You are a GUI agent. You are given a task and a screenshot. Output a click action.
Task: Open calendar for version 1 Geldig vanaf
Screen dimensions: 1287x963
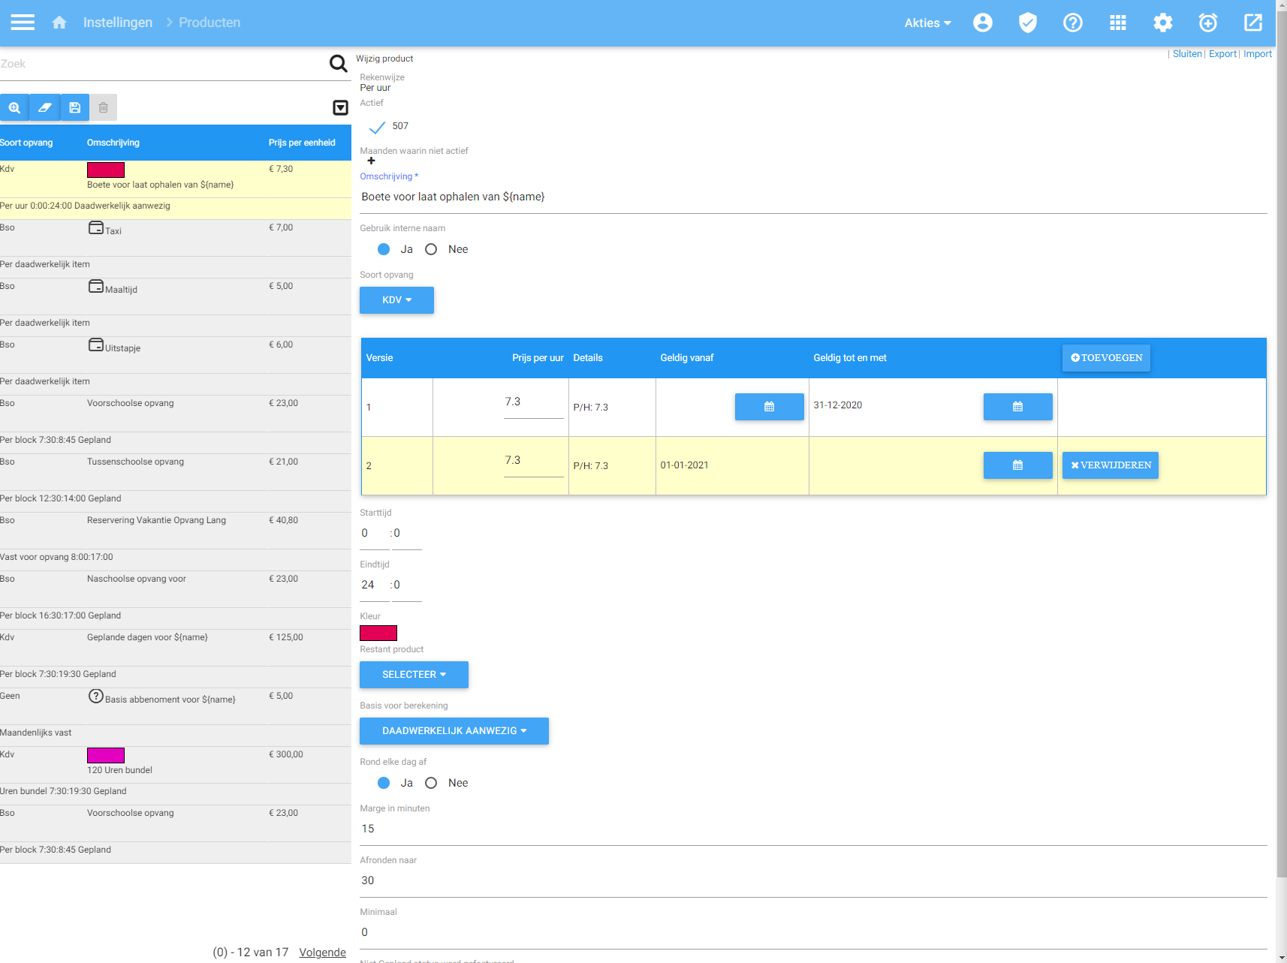[x=769, y=407]
